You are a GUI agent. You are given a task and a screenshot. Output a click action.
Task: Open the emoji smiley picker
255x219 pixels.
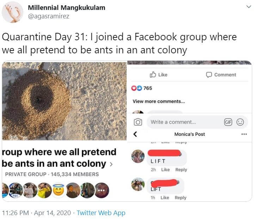pos(240,122)
